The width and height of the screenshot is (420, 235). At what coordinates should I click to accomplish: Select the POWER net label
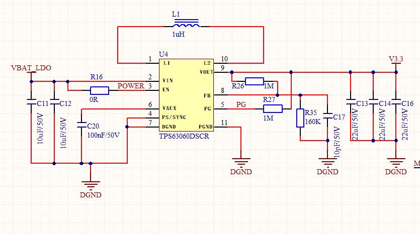click(131, 86)
